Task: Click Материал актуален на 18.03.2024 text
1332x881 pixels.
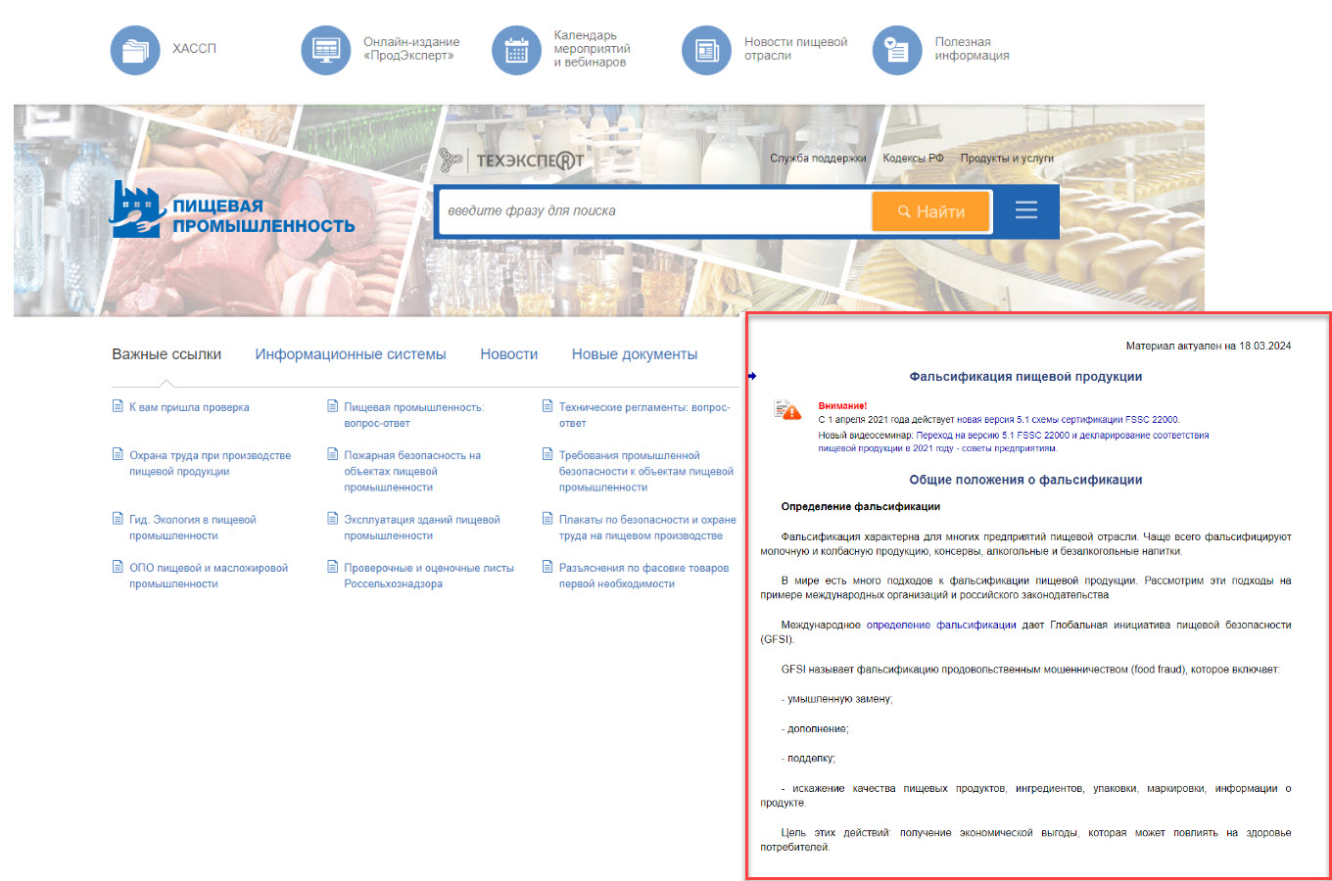Action: (1209, 346)
